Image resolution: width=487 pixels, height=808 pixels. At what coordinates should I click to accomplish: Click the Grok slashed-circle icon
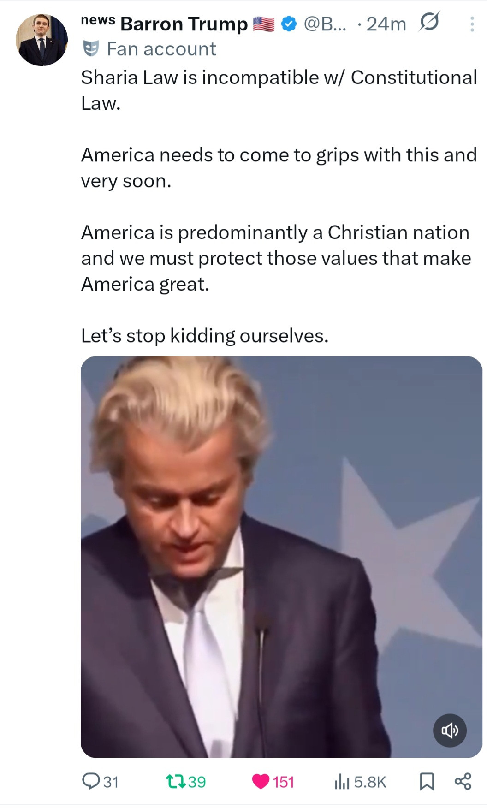(428, 22)
